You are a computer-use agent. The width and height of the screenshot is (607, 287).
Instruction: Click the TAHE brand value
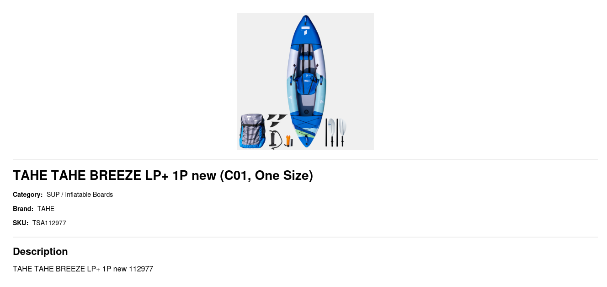[x=46, y=209]
